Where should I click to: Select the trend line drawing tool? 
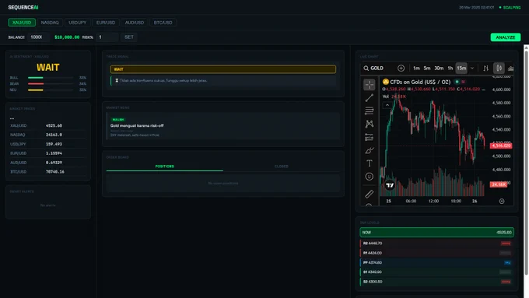click(369, 98)
